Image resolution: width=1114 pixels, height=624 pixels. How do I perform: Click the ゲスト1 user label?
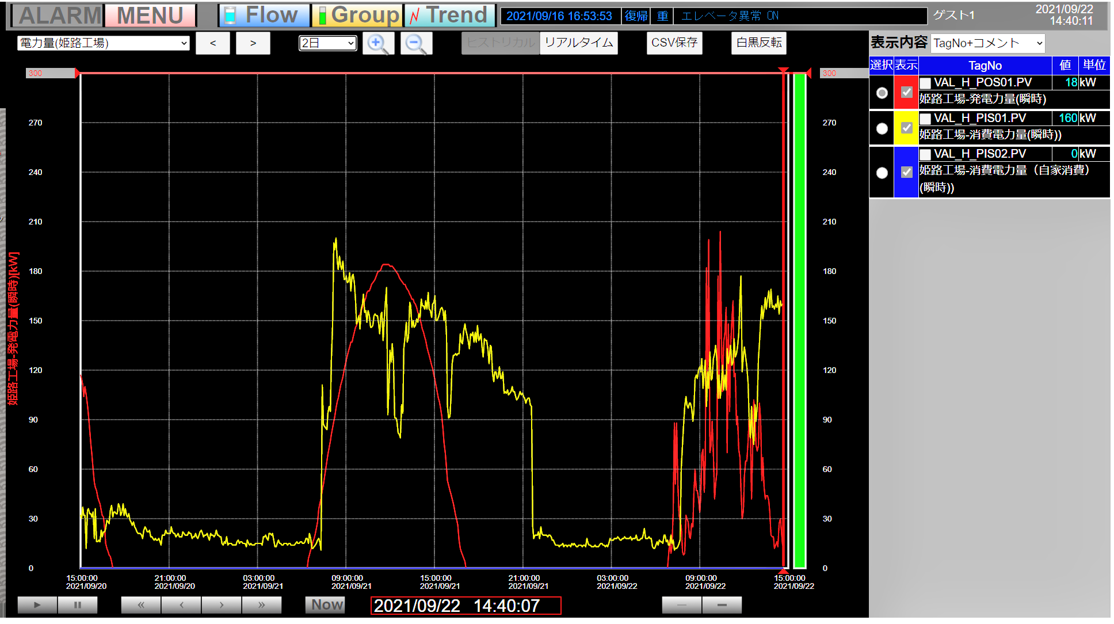953,16
